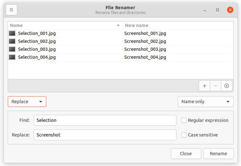241x166 pixels.
Task: Click the circled X clear list icon
Action: coord(227,86)
